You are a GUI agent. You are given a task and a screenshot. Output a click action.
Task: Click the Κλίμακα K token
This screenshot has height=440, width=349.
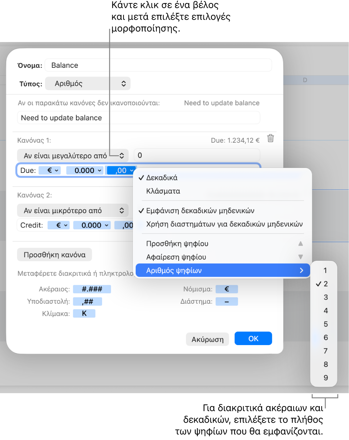(84, 314)
